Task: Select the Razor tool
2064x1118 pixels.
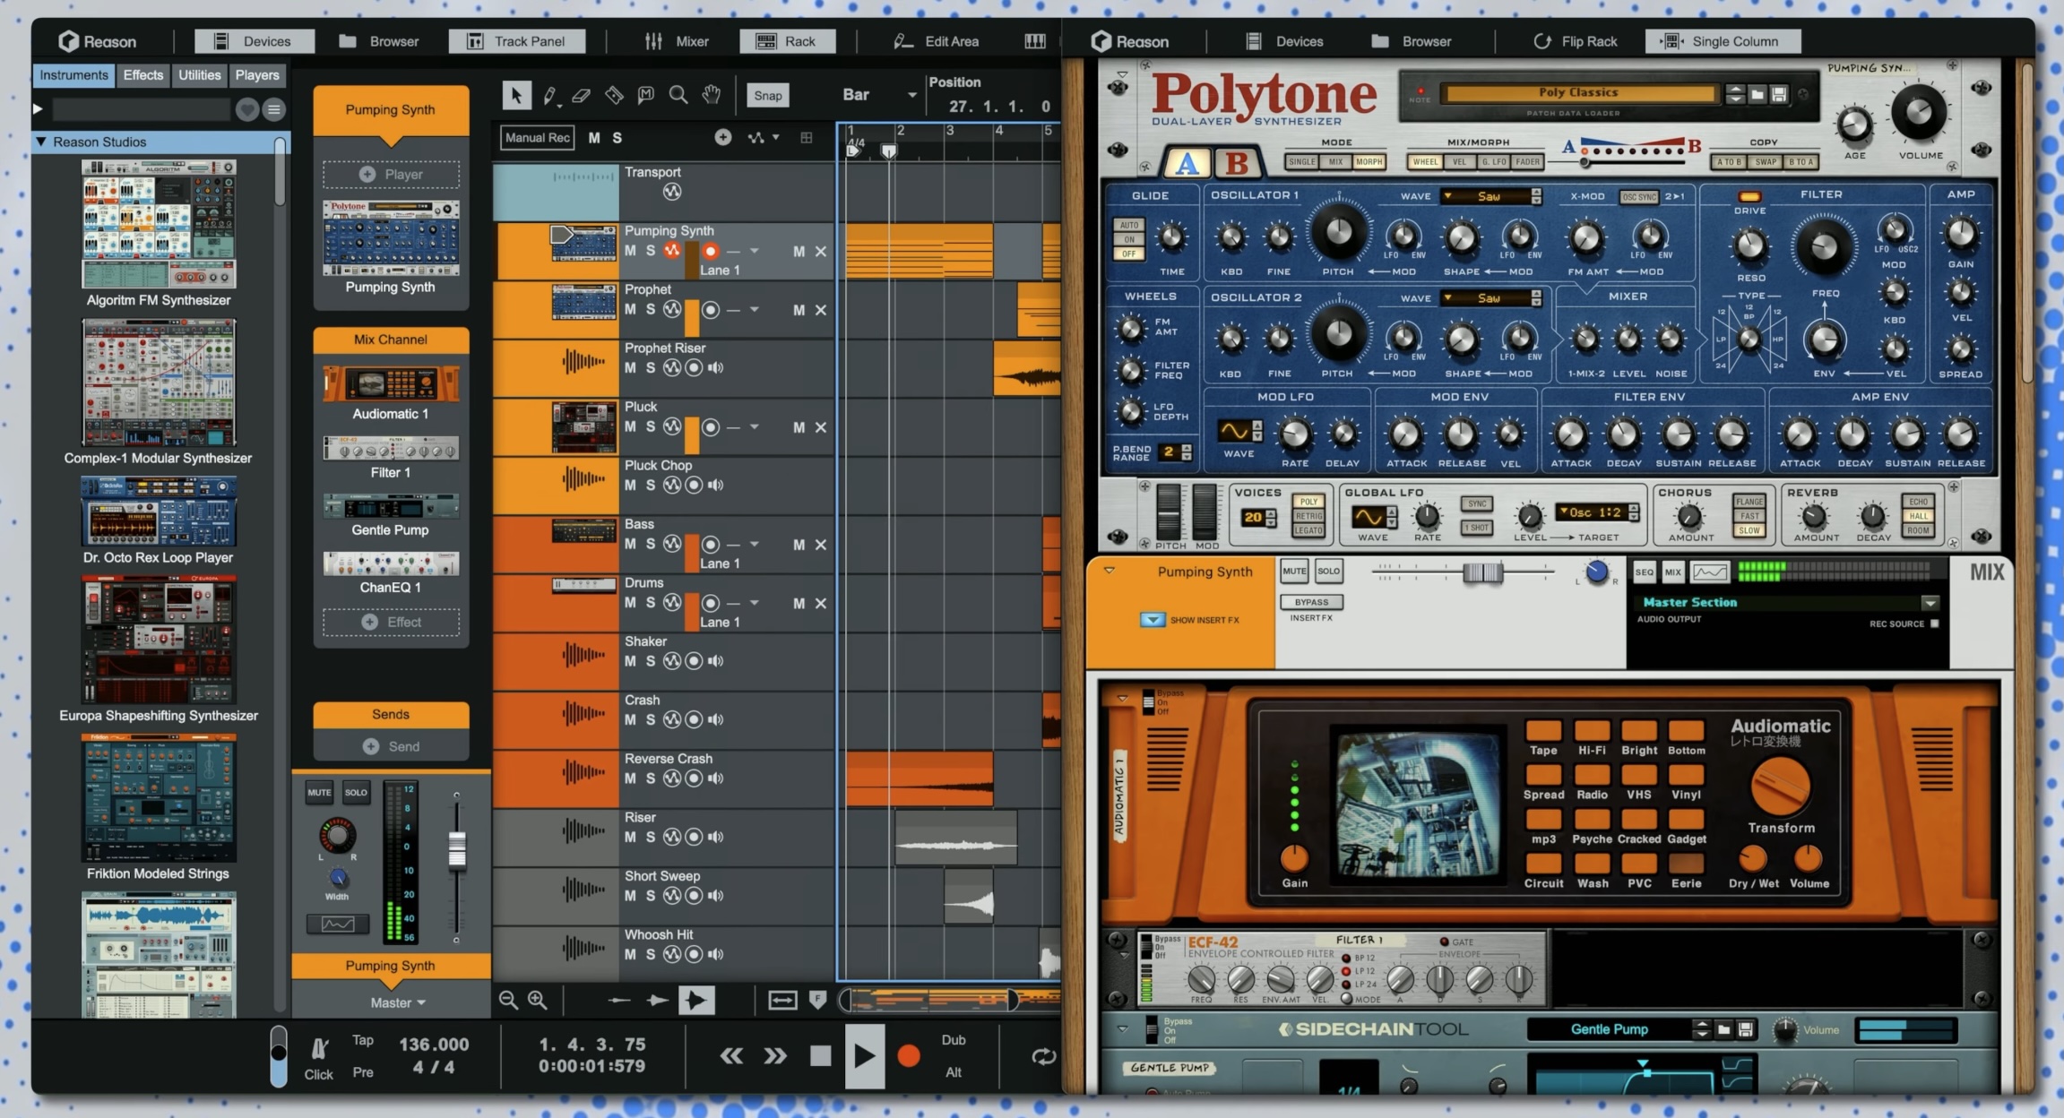Action: point(614,95)
